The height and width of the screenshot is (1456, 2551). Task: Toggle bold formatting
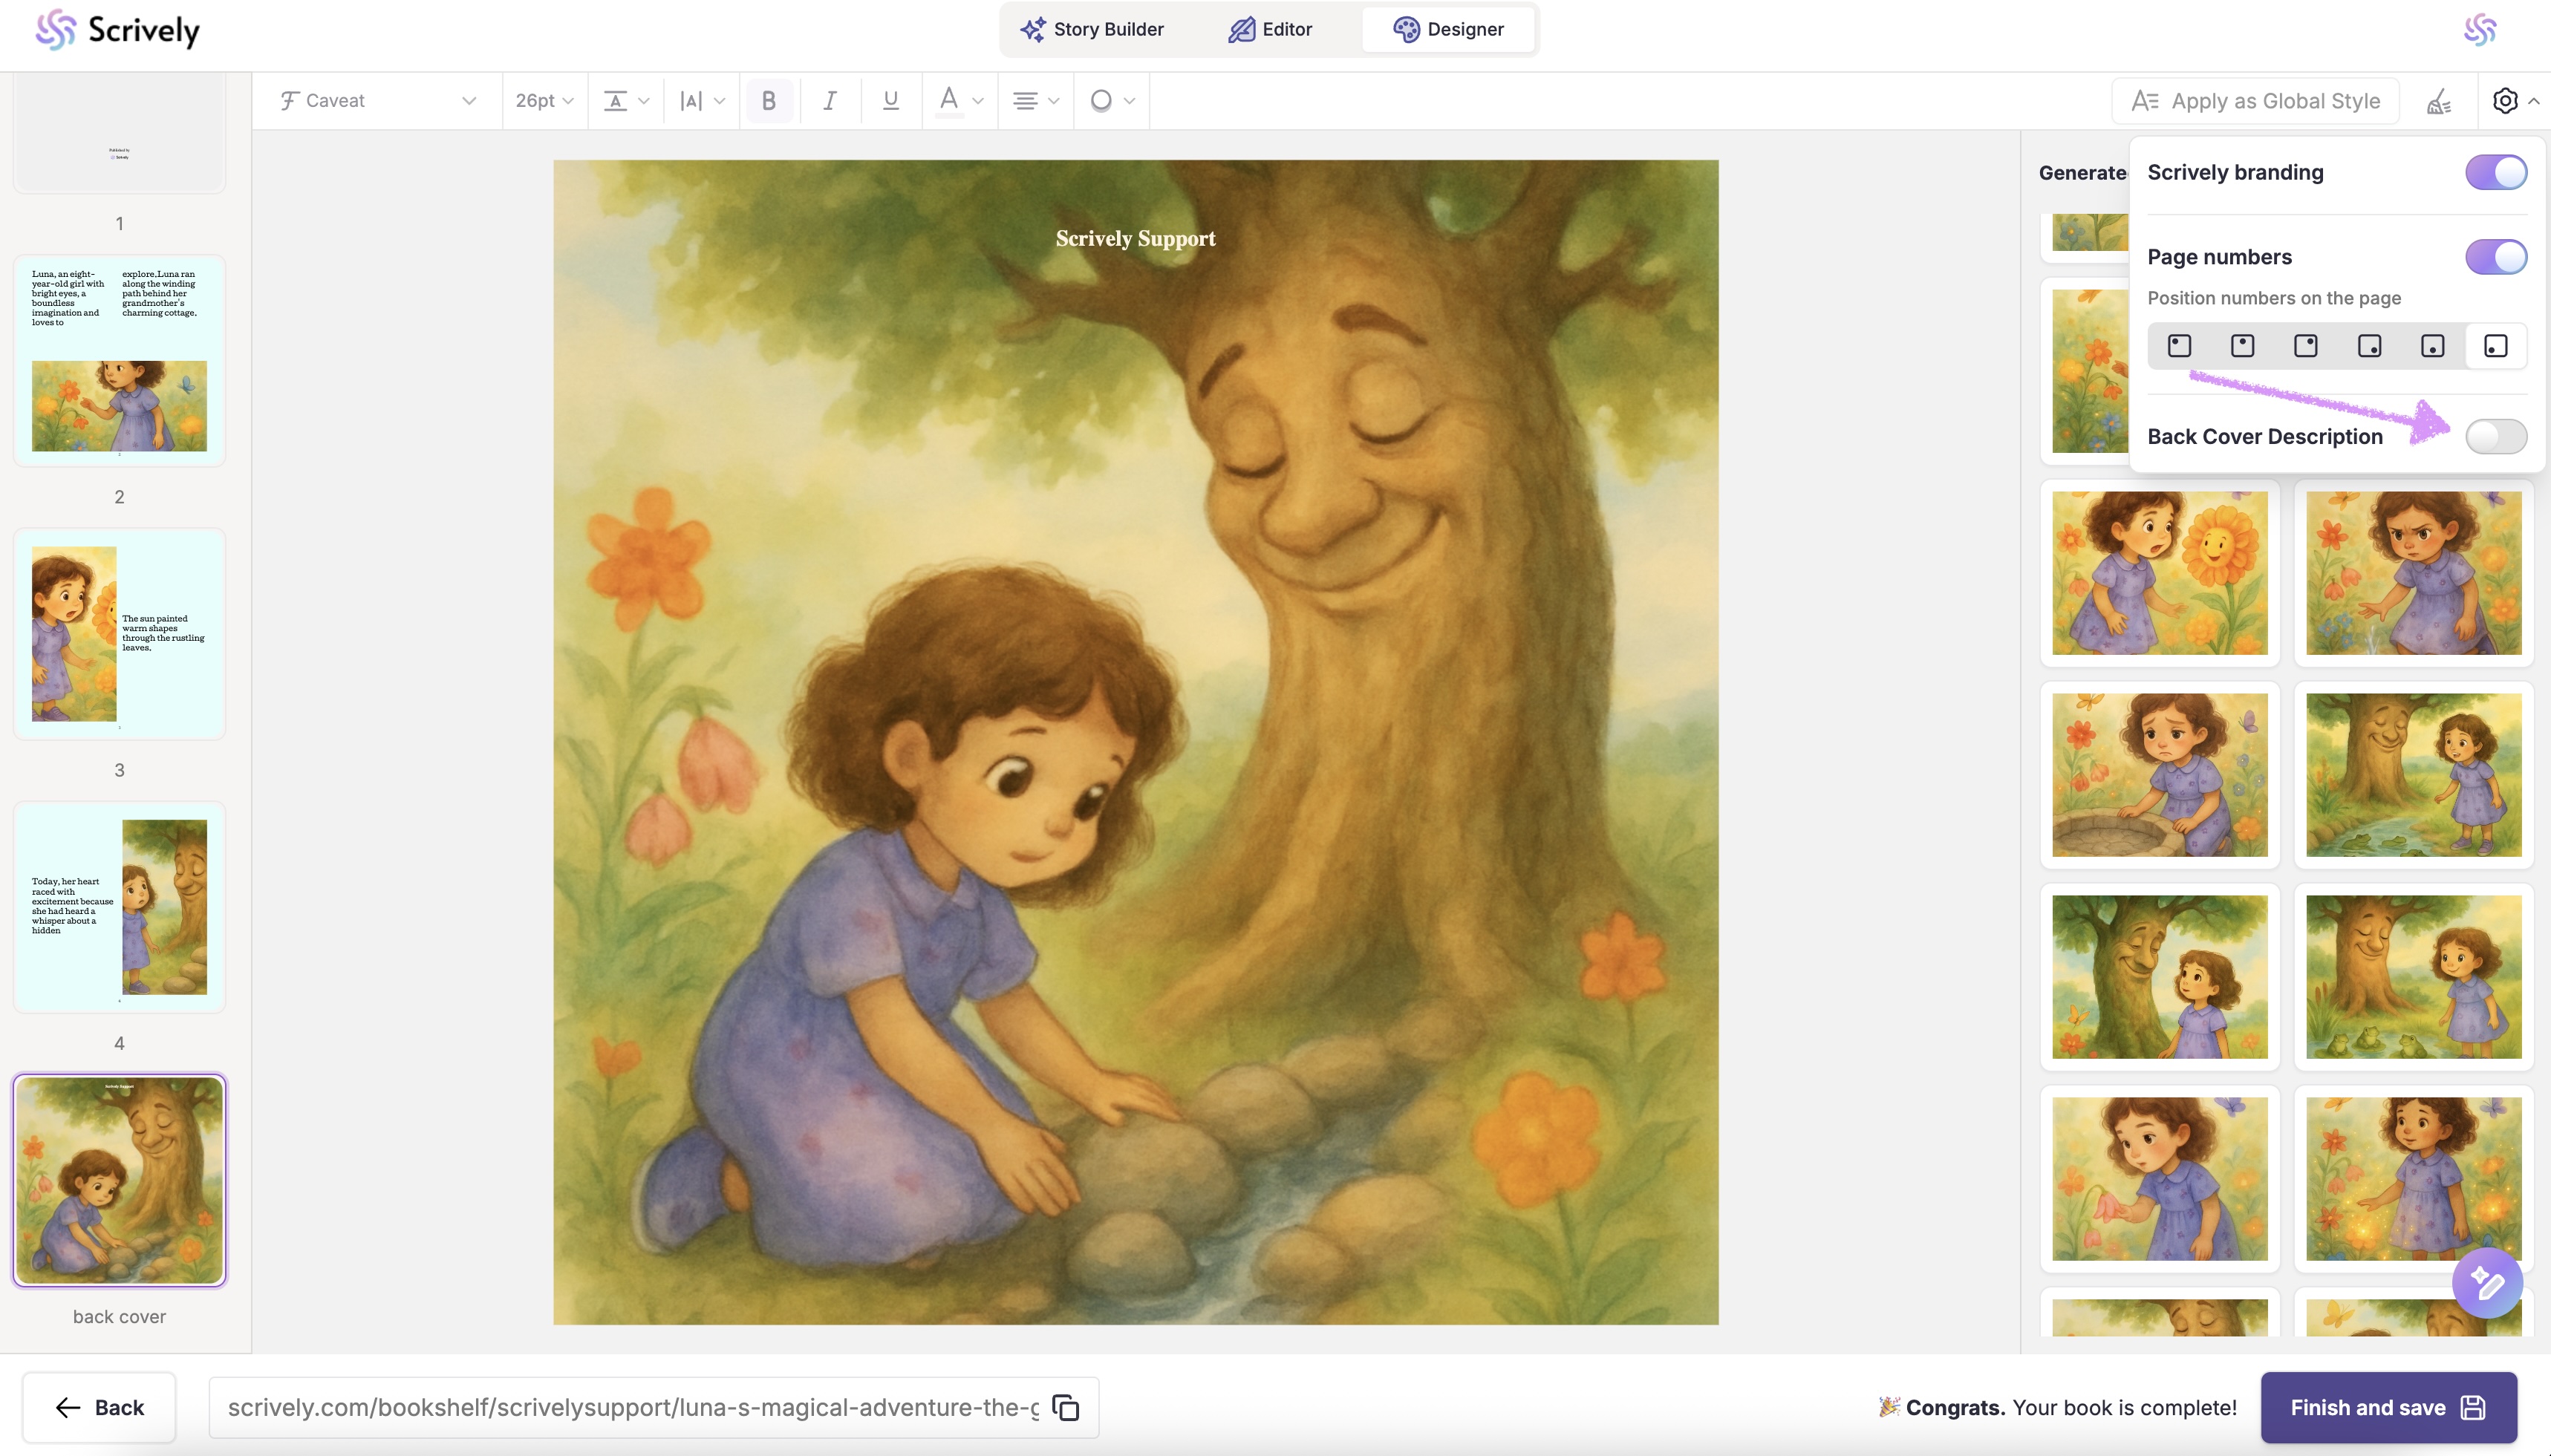coord(768,101)
